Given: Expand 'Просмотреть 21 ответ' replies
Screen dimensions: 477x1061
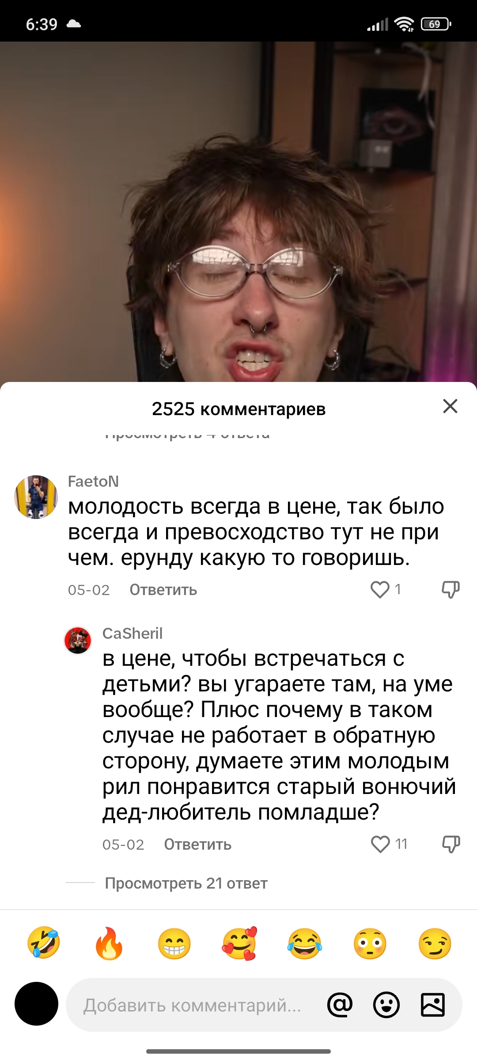Looking at the screenshot, I should pos(186,883).
